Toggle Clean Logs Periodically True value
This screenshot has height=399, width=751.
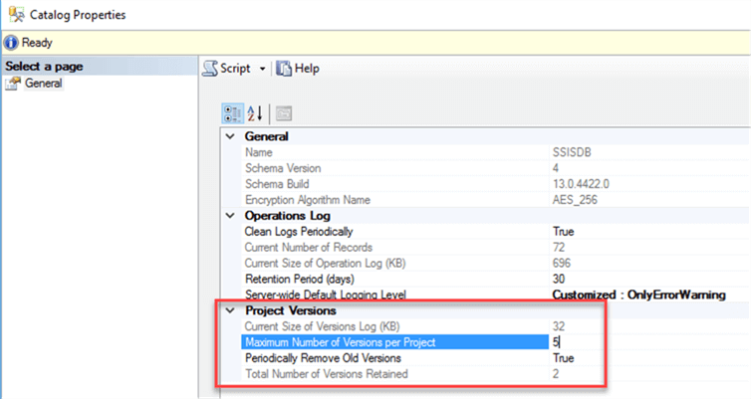pyautogui.click(x=564, y=231)
